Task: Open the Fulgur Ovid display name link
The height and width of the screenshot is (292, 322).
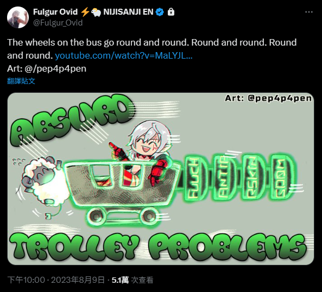Action: pyautogui.click(x=55, y=12)
